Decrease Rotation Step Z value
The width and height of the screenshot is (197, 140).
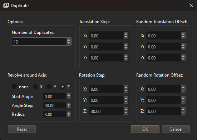click(x=126, y=113)
